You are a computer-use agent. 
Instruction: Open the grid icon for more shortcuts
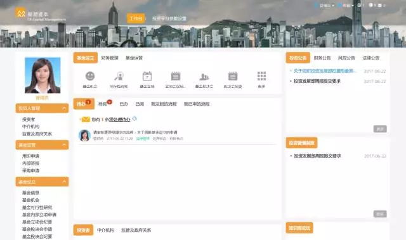point(261,76)
